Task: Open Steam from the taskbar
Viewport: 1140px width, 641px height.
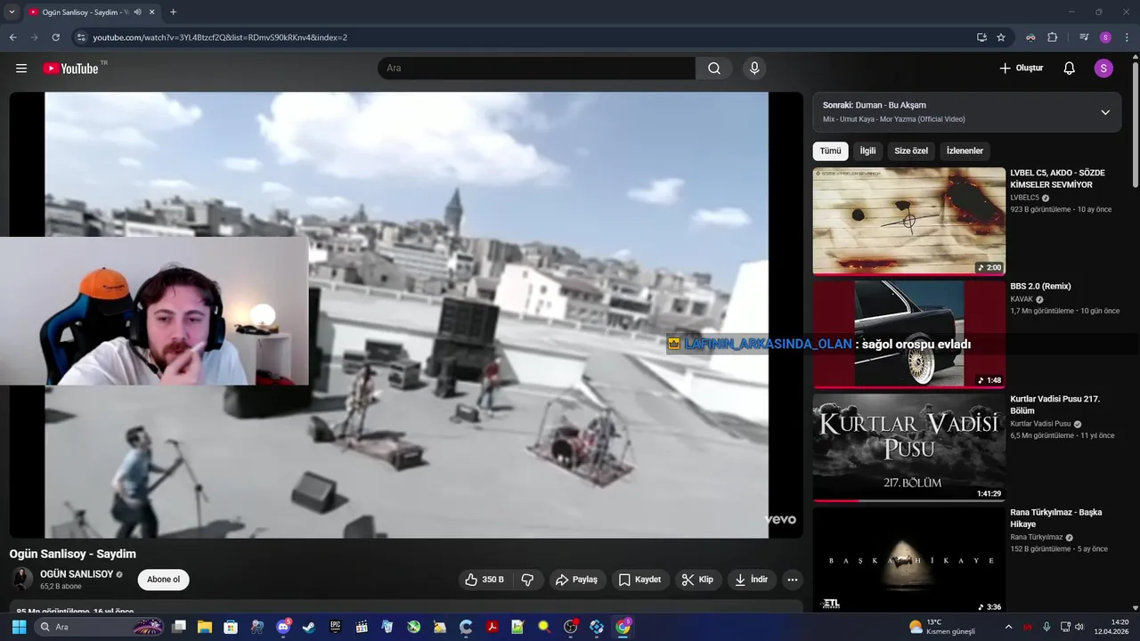Action: [x=309, y=627]
